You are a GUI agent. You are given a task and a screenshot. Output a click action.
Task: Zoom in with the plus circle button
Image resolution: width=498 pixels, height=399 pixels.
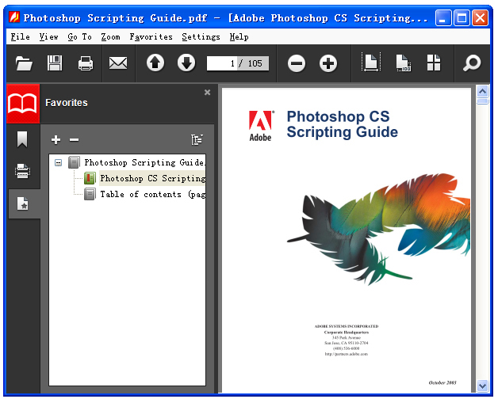click(x=328, y=63)
